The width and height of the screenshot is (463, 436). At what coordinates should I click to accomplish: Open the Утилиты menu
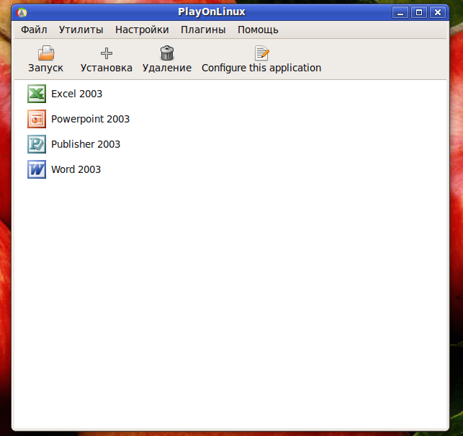point(81,30)
